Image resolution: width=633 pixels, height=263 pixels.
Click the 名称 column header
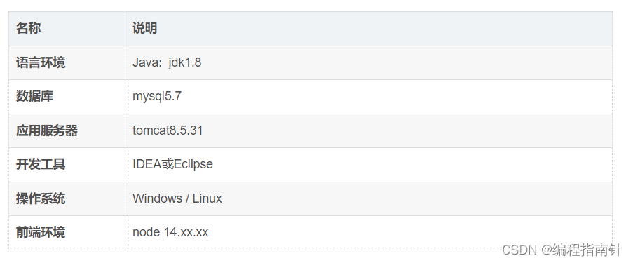tap(28, 29)
